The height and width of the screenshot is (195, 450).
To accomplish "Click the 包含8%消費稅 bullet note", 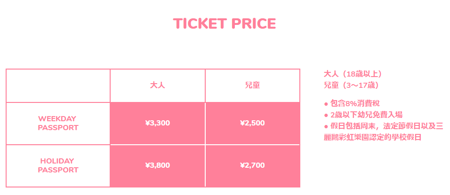I will (352, 103).
